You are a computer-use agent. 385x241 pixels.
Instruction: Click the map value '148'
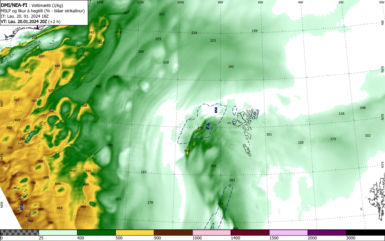[363, 108]
